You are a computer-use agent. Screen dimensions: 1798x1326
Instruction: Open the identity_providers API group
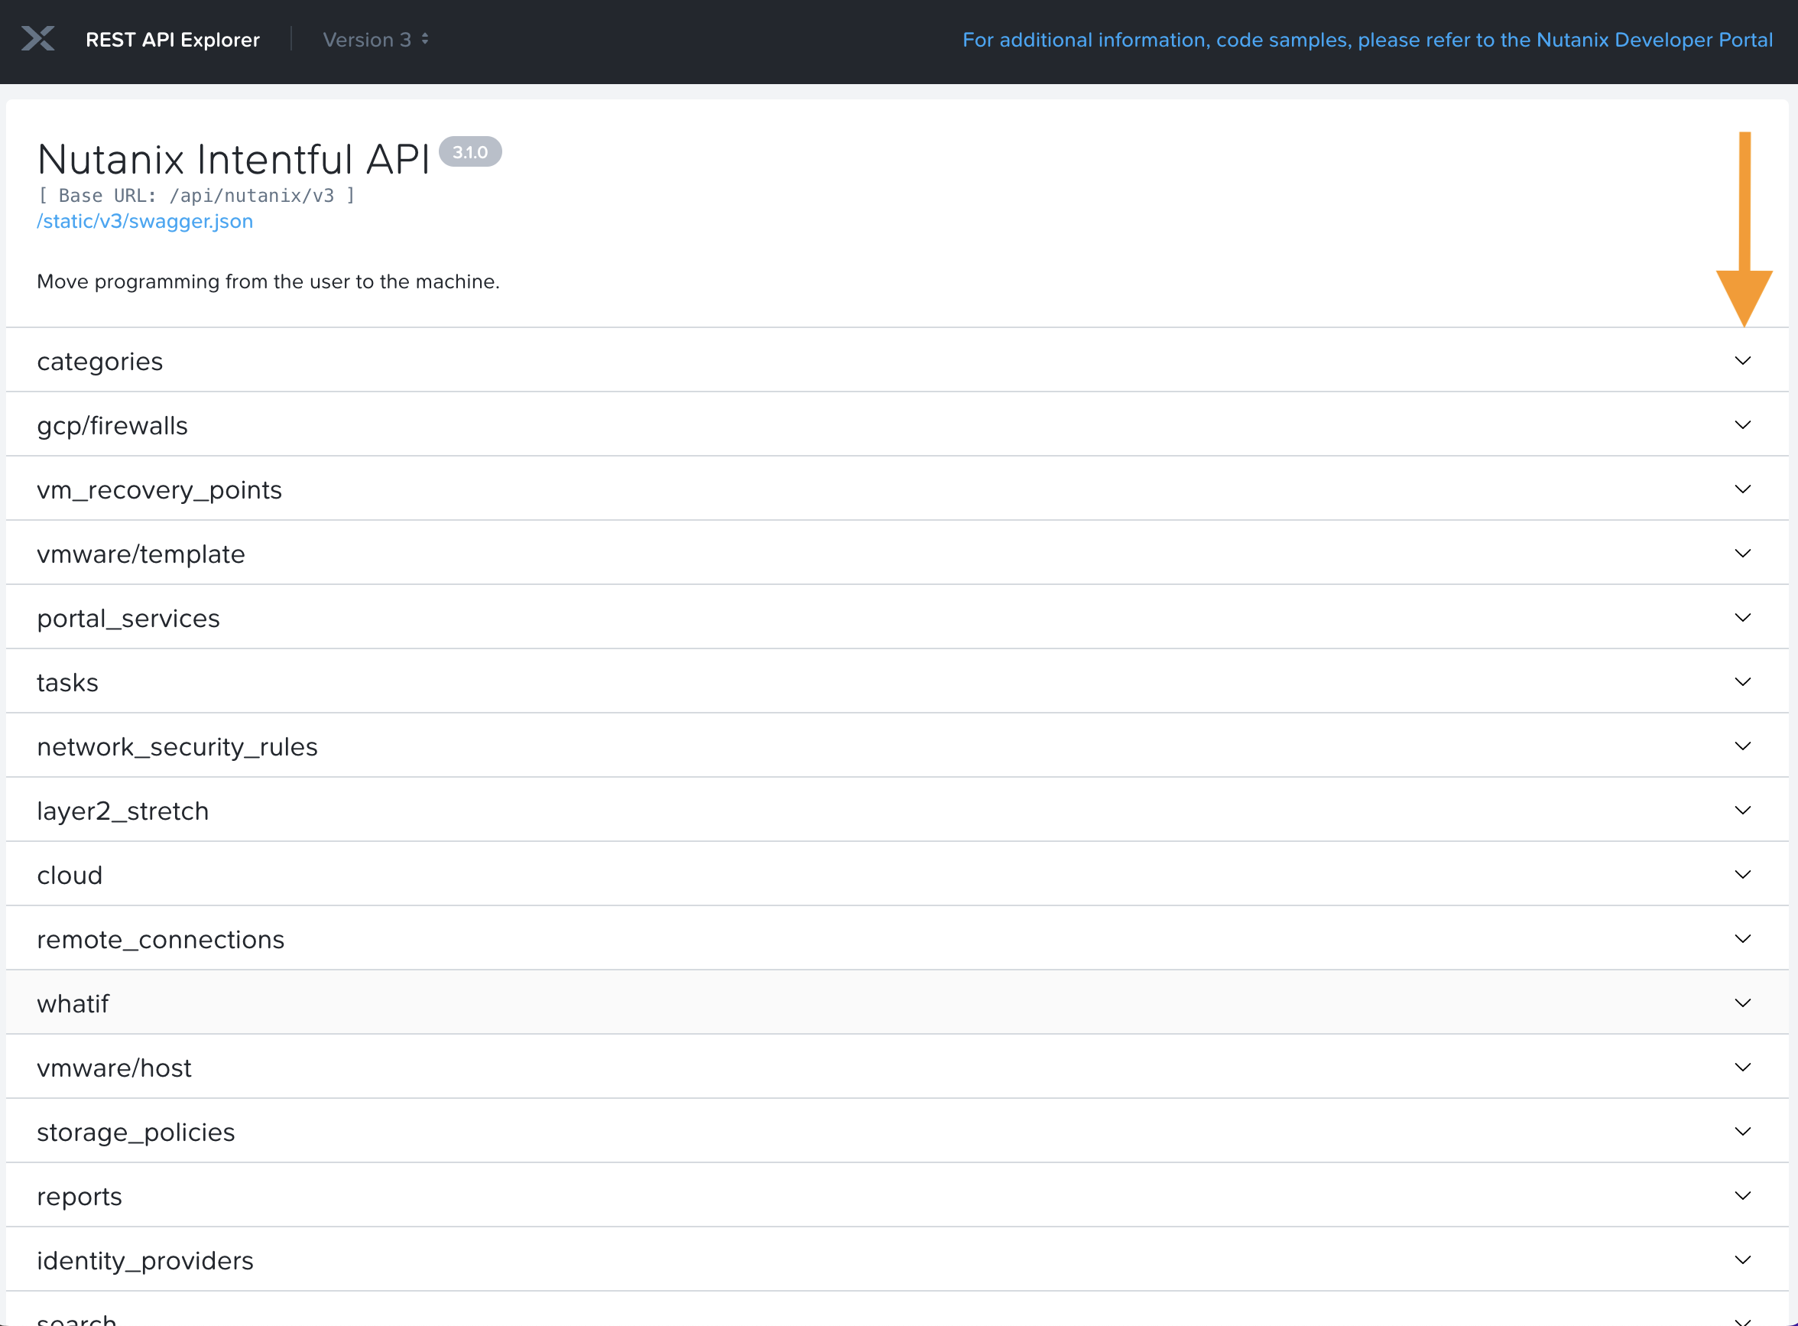[x=145, y=1260]
